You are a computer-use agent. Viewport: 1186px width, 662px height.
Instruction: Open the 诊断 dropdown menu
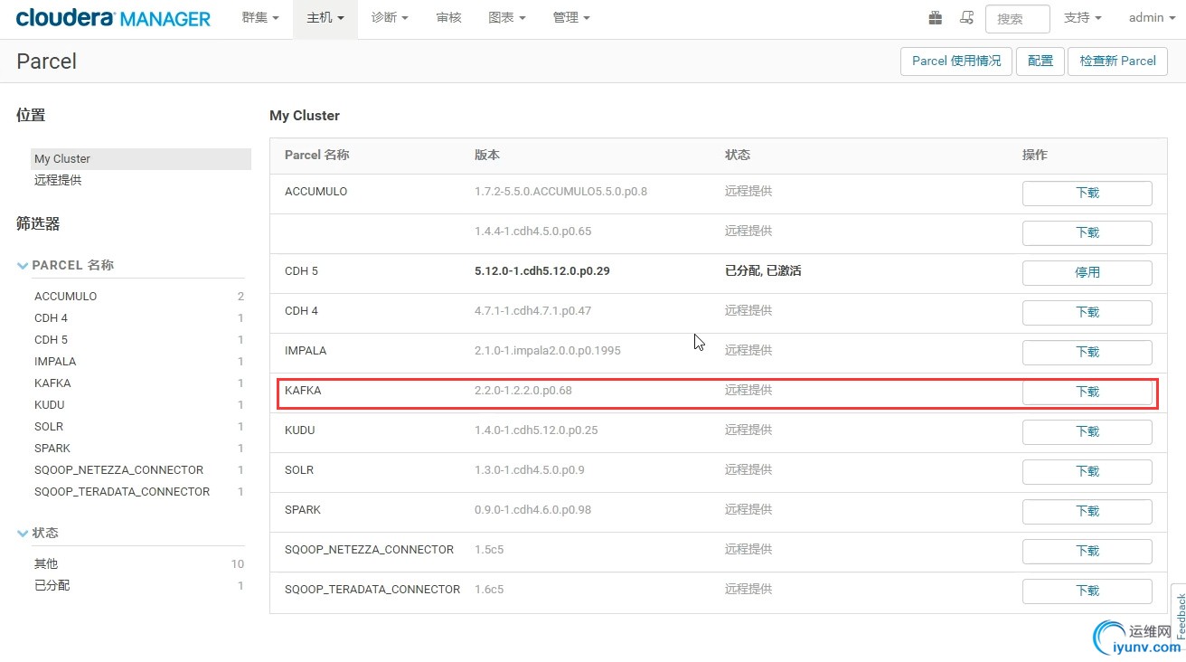(390, 18)
